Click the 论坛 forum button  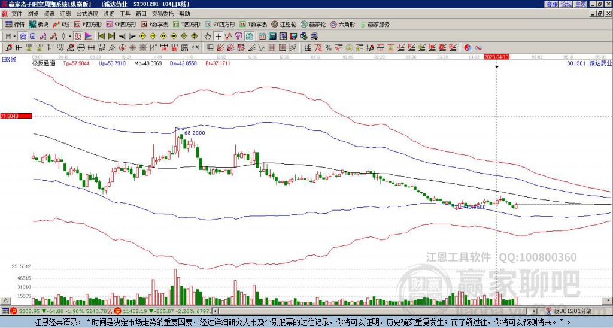coord(566,4)
